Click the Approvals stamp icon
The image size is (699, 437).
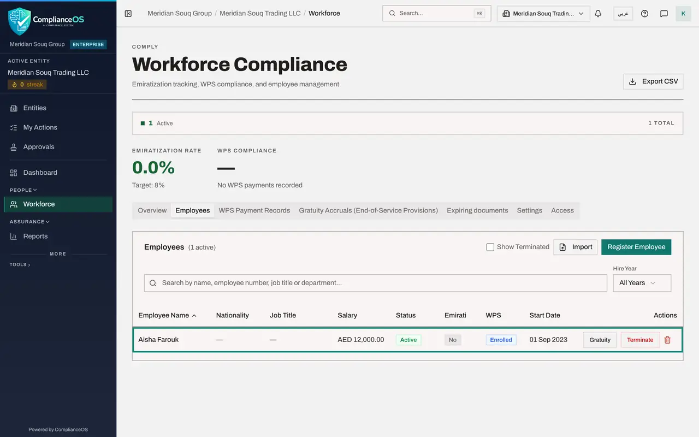tap(14, 147)
